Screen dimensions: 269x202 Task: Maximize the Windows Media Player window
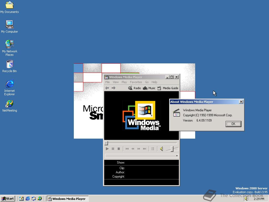tap(171, 77)
